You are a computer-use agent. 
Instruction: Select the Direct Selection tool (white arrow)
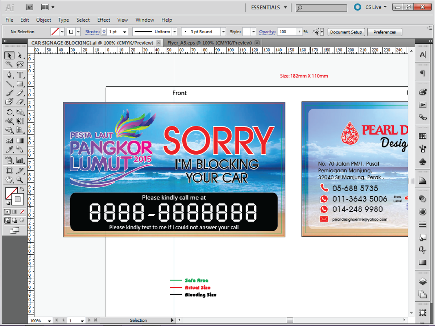tap(20, 55)
